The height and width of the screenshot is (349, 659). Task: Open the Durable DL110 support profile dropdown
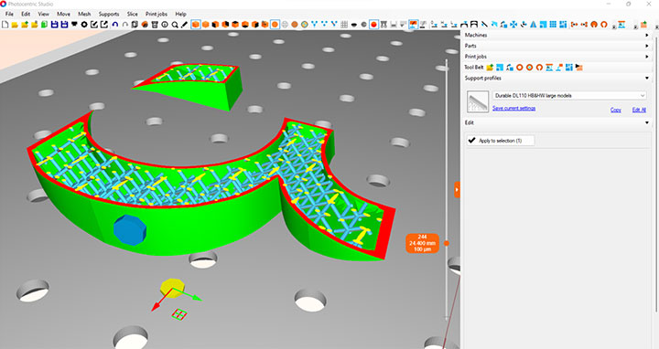(x=569, y=96)
